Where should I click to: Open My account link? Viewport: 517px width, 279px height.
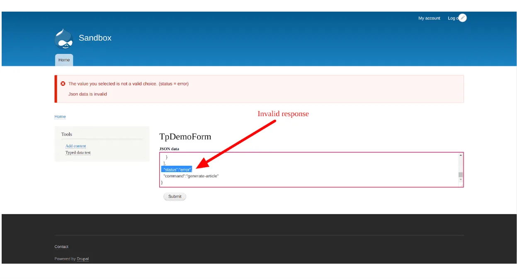[429, 18]
